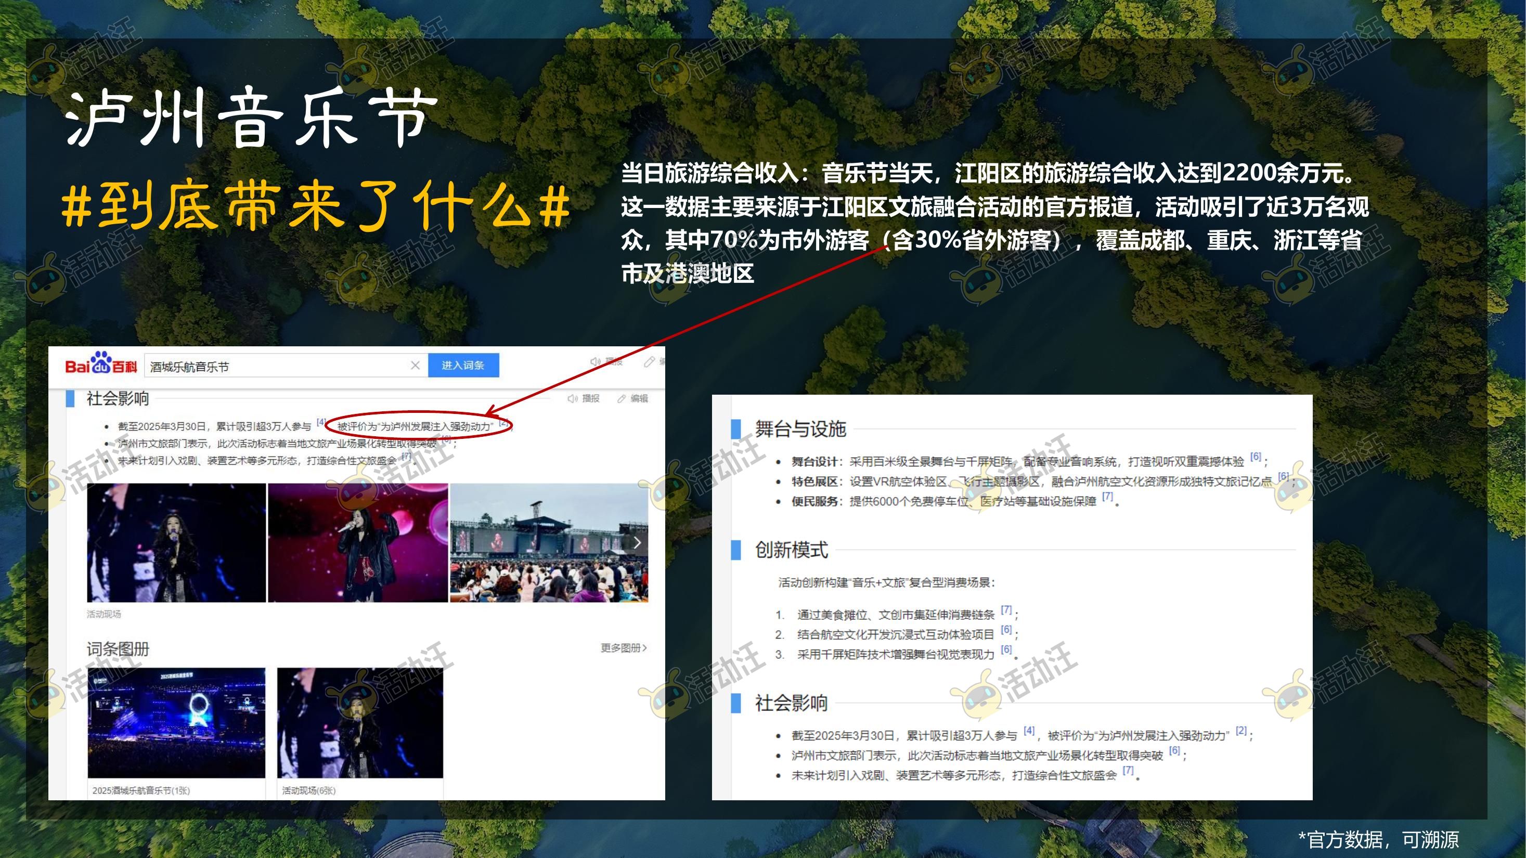Click reference [7] after 便民服务 line

pos(1107,496)
